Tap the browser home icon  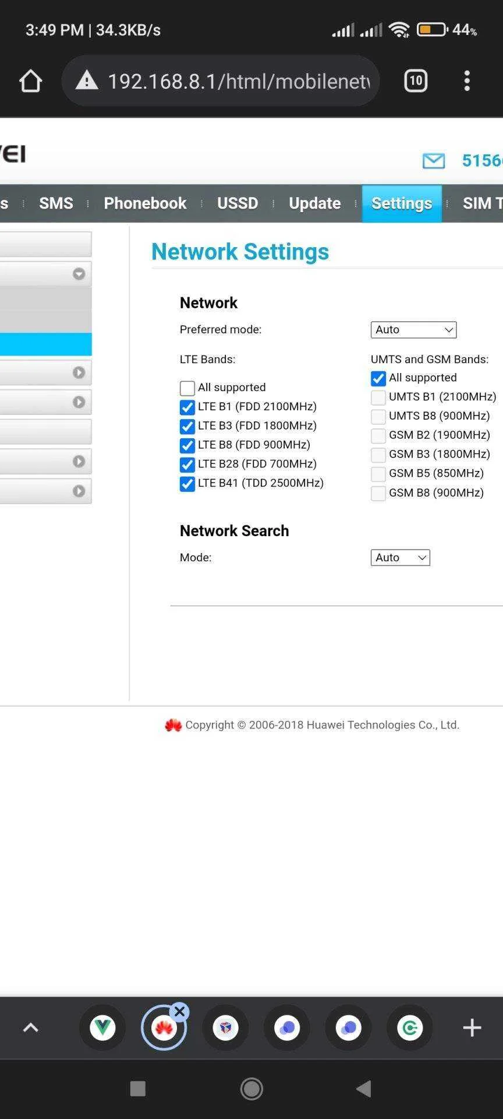click(30, 81)
